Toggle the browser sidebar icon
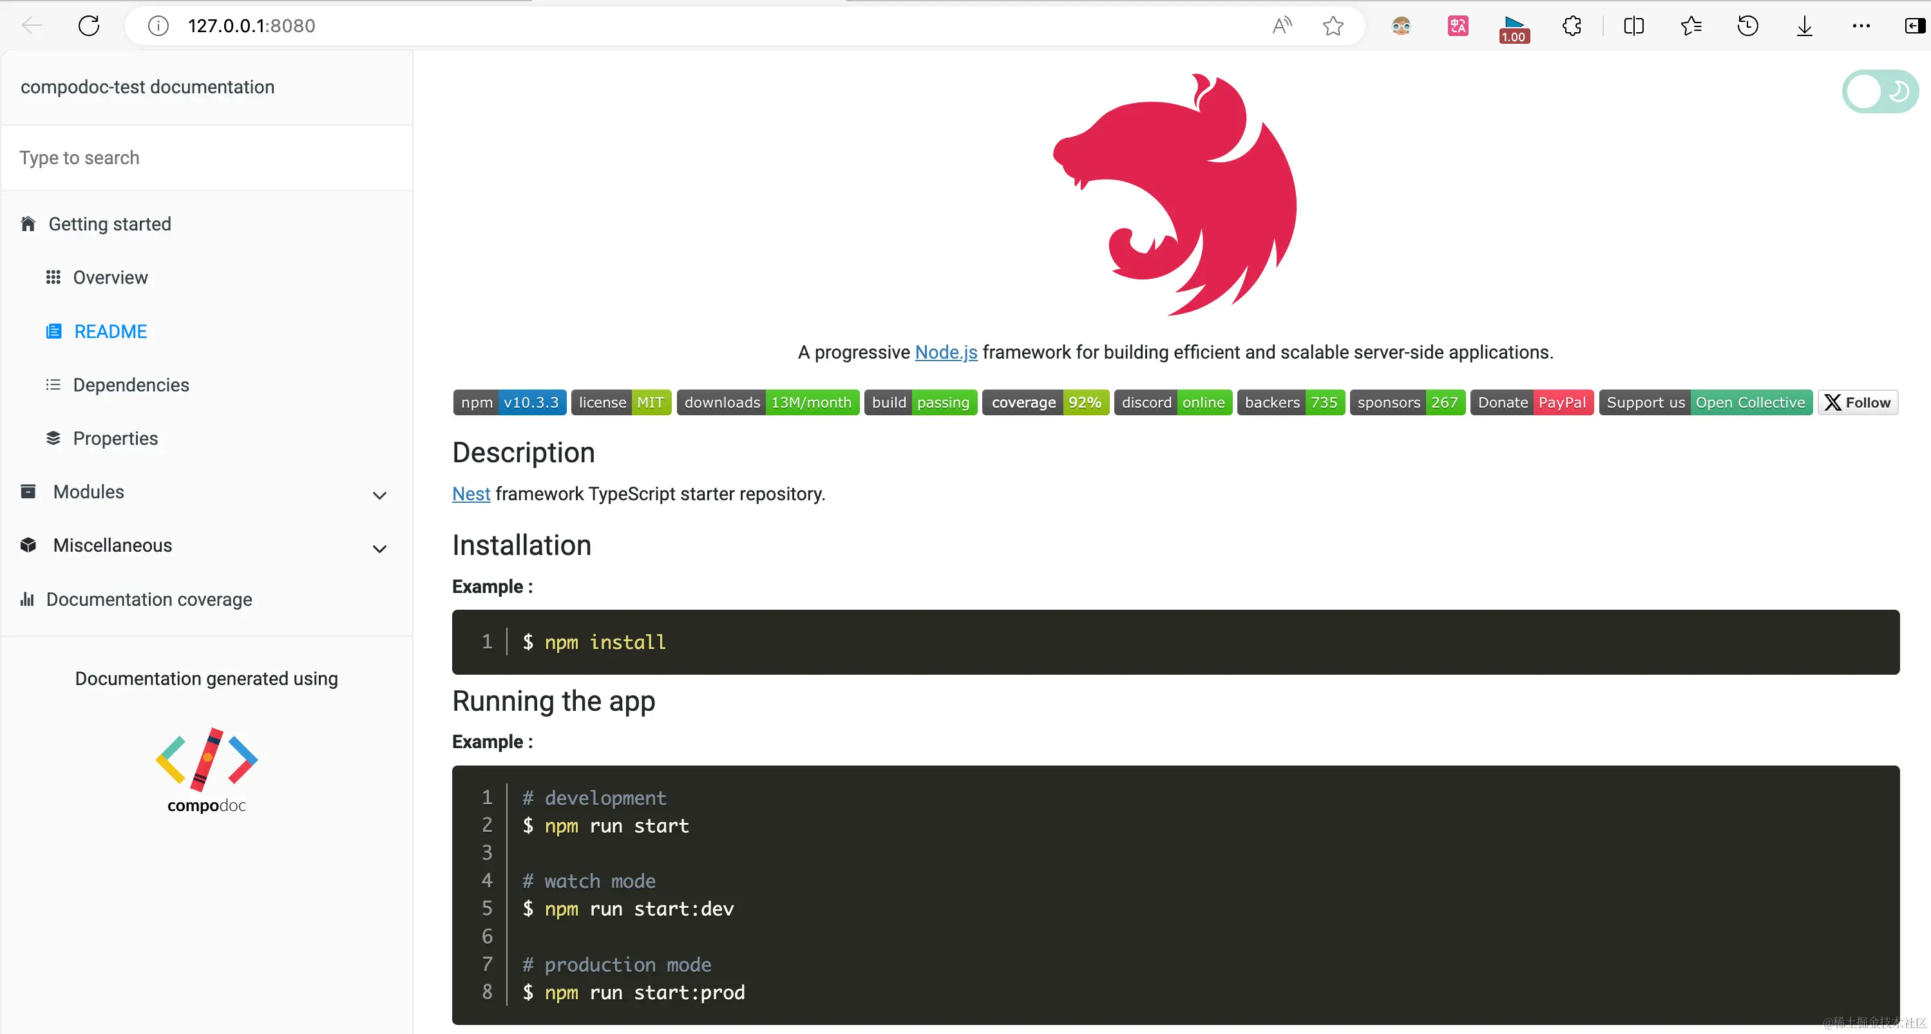 click(1914, 26)
